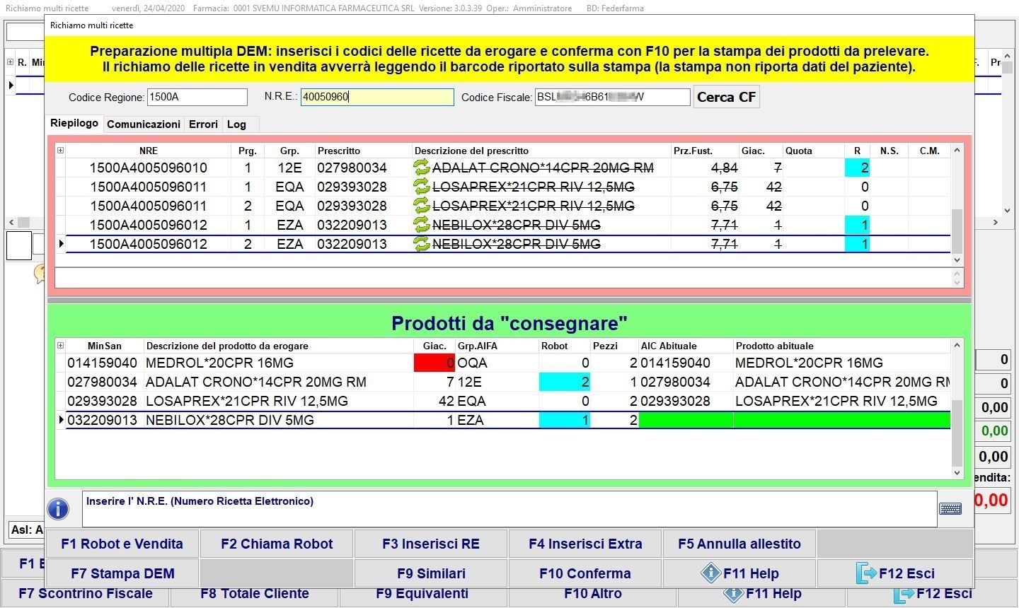Click F1 Robot e Vendita
The image size is (1019, 608).
tap(122, 544)
